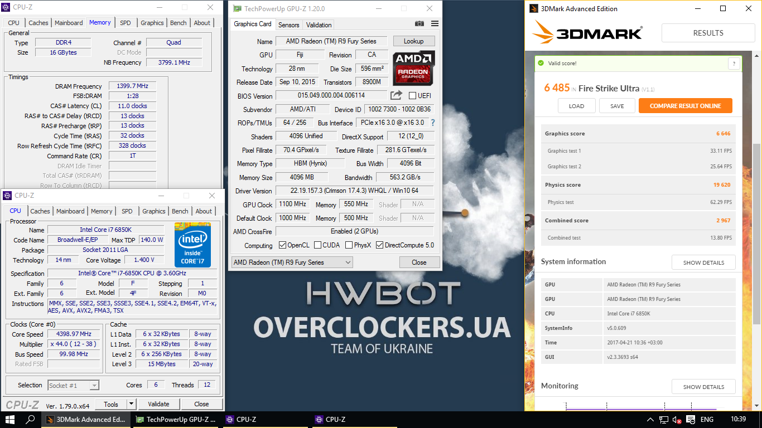Click the ENG language indicator in taskbar

707,420
